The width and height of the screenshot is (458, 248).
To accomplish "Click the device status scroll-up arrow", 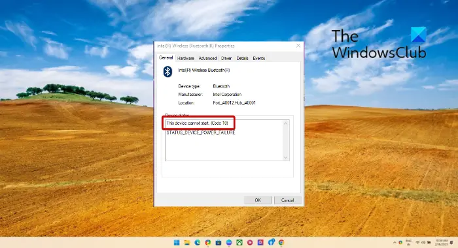I will click(286, 123).
